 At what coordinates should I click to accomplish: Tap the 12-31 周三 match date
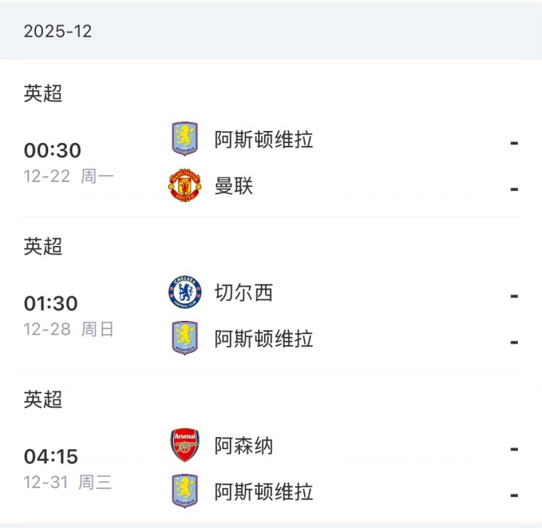pyautogui.click(x=68, y=482)
